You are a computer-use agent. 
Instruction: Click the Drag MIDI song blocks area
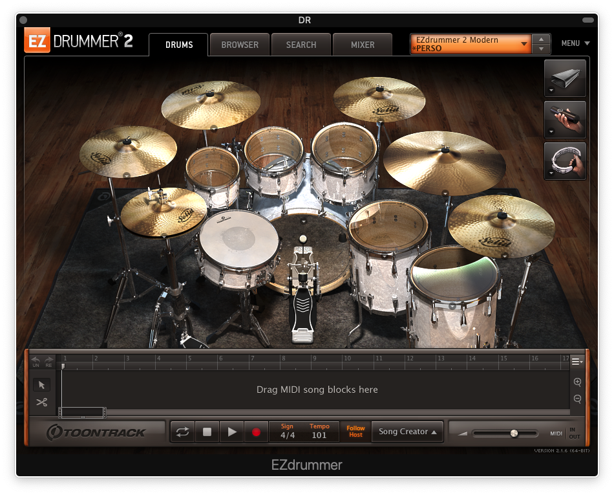(x=317, y=390)
